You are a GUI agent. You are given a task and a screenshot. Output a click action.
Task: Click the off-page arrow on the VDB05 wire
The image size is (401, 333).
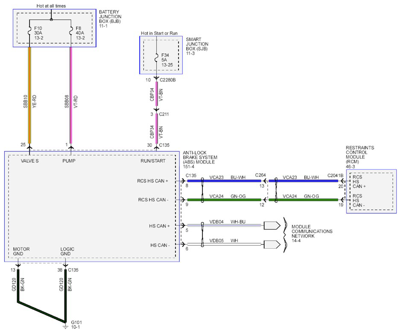(x=272, y=244)
